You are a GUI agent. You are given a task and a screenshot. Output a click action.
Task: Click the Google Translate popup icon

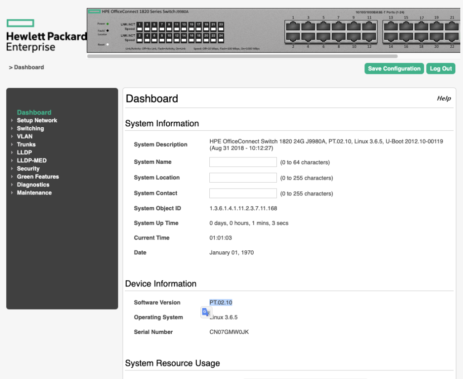[206, 312]
